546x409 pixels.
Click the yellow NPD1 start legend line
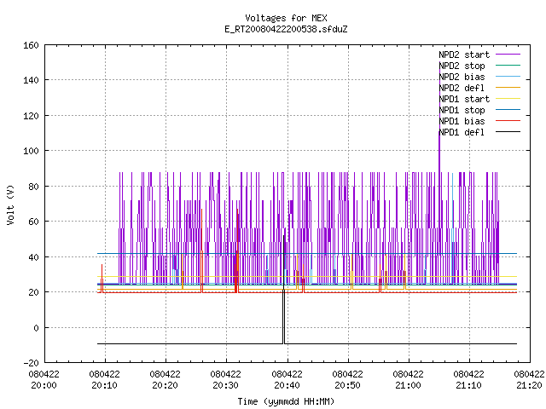(x=508, y=99)
